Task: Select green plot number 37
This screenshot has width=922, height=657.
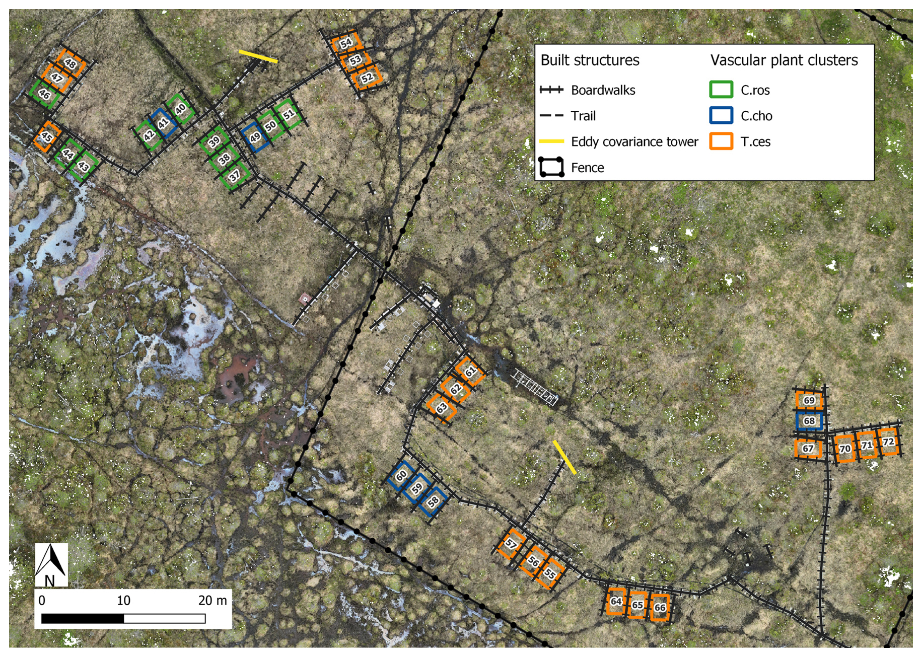Action: (x=235, y=176)
